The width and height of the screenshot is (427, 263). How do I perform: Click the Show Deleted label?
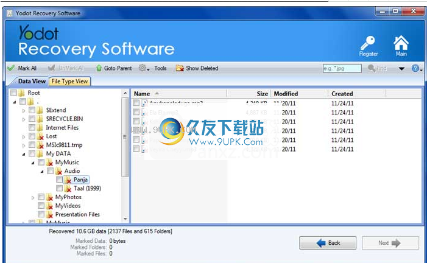(x=202, y=68)
